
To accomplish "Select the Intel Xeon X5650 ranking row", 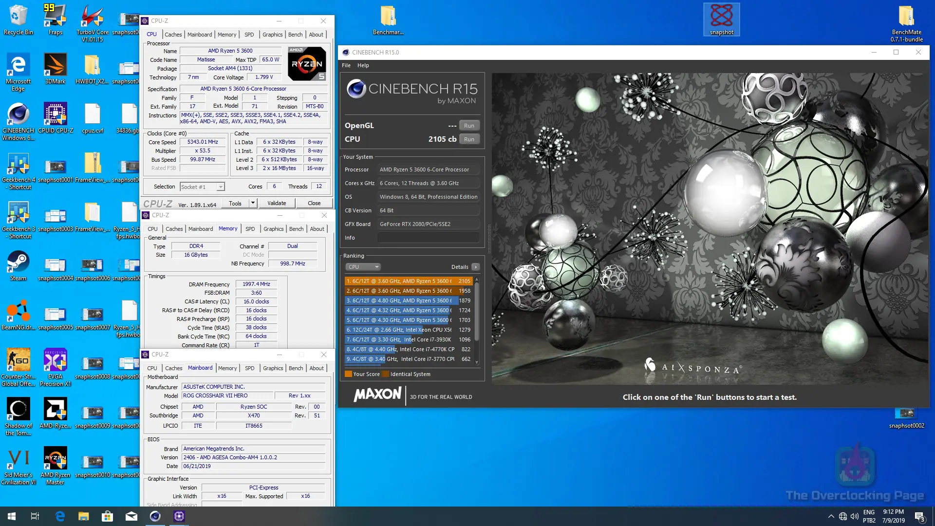I will click(408, 330).
